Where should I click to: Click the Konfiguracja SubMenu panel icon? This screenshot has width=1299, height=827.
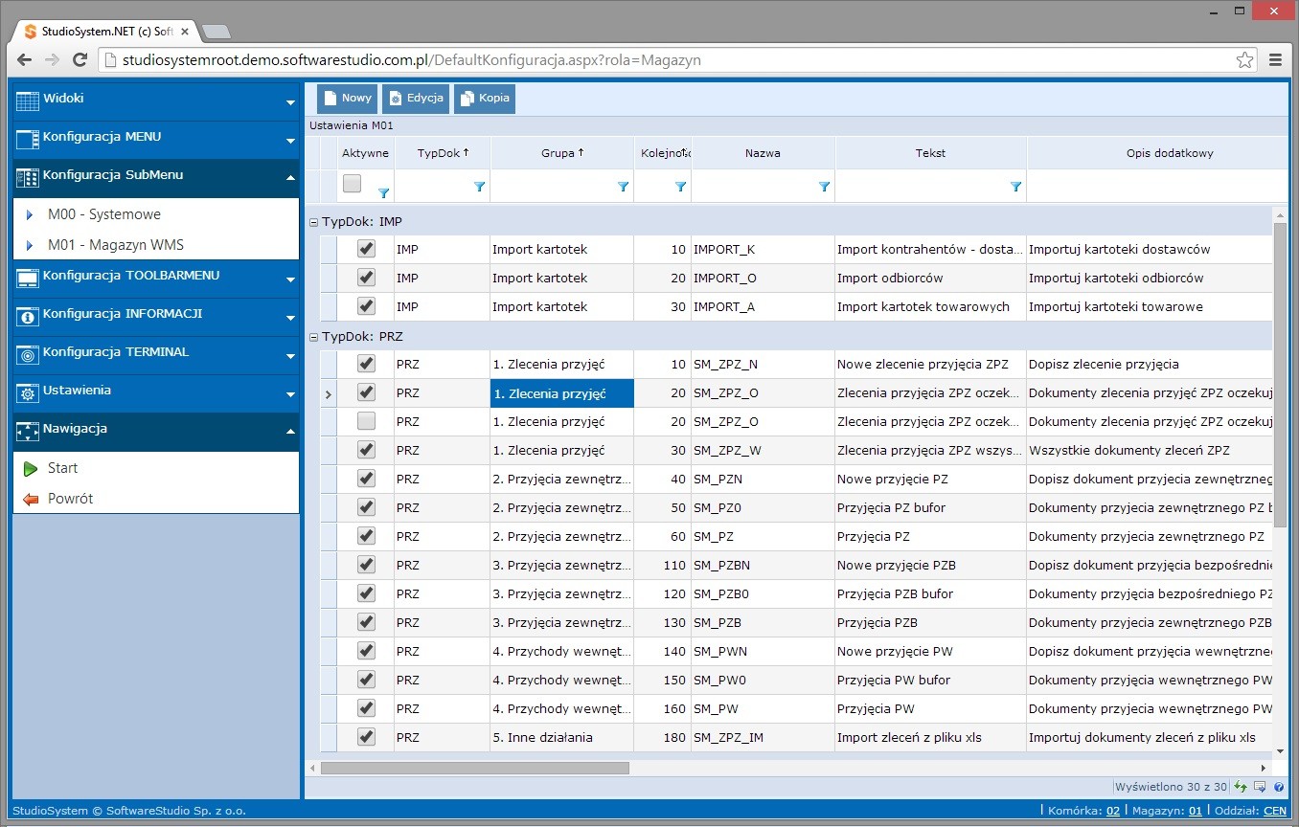[x=28, y=176]
